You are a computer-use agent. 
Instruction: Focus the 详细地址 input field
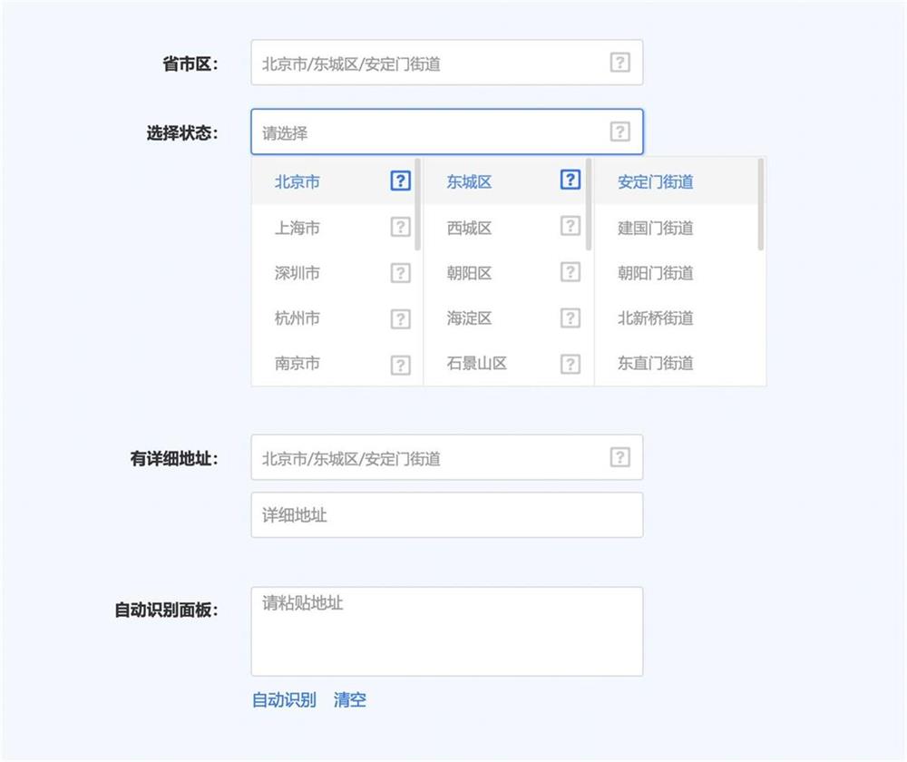click(x=446, y=515)
